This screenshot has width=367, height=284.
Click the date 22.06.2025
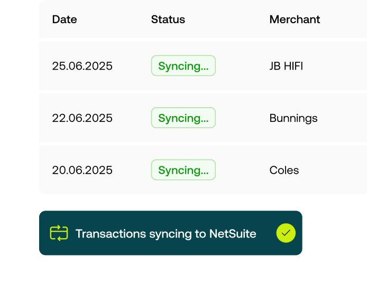(82, 118)
